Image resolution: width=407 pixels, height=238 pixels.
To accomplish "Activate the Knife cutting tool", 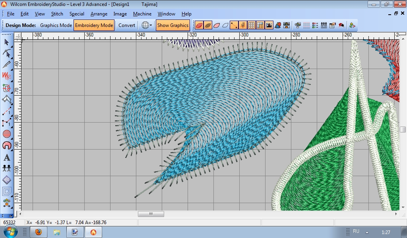I will pyautogui.click(x=6, y=64).
